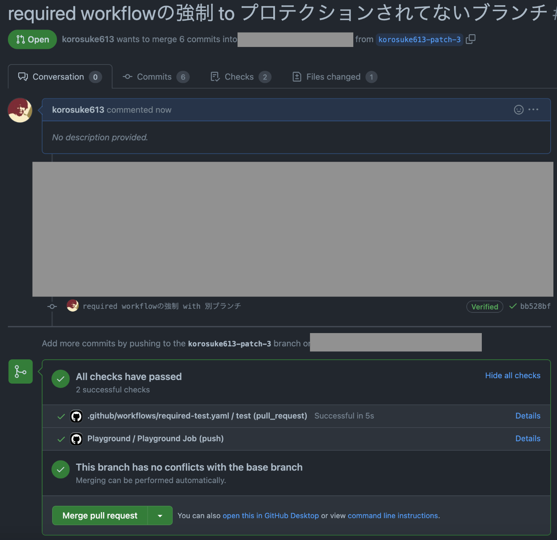Click the green checkmark beside Playground row
The image size is (557, 540).
61,439
